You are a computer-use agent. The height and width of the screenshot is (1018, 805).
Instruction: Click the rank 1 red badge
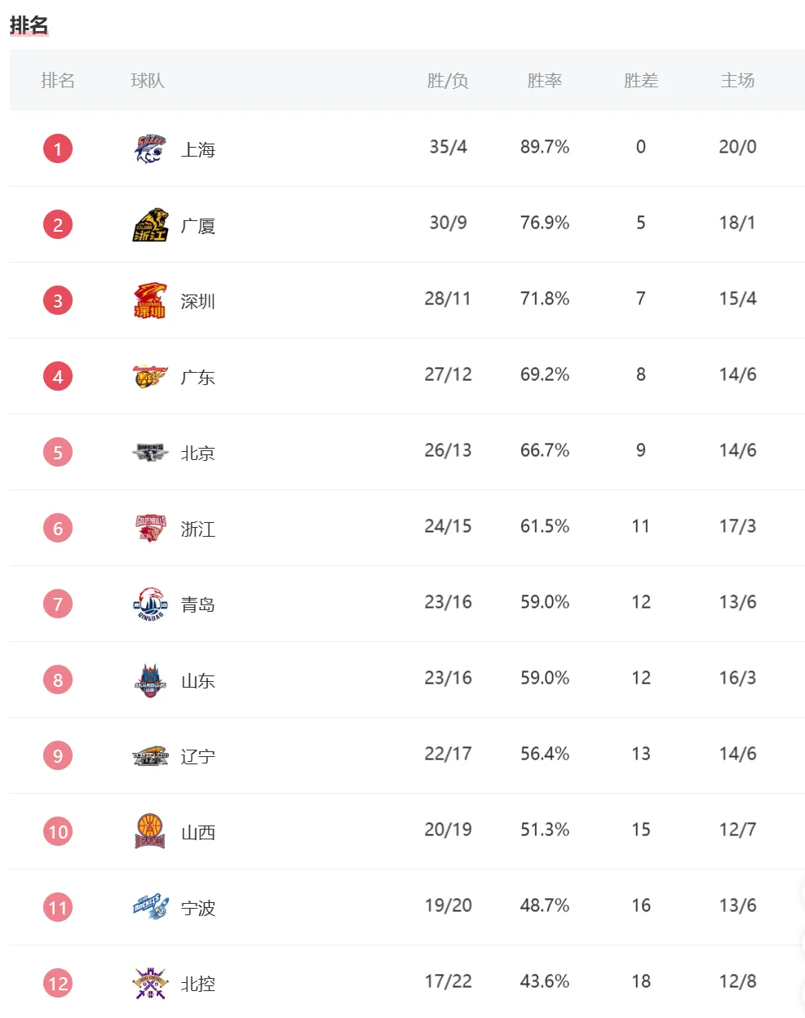58,148
